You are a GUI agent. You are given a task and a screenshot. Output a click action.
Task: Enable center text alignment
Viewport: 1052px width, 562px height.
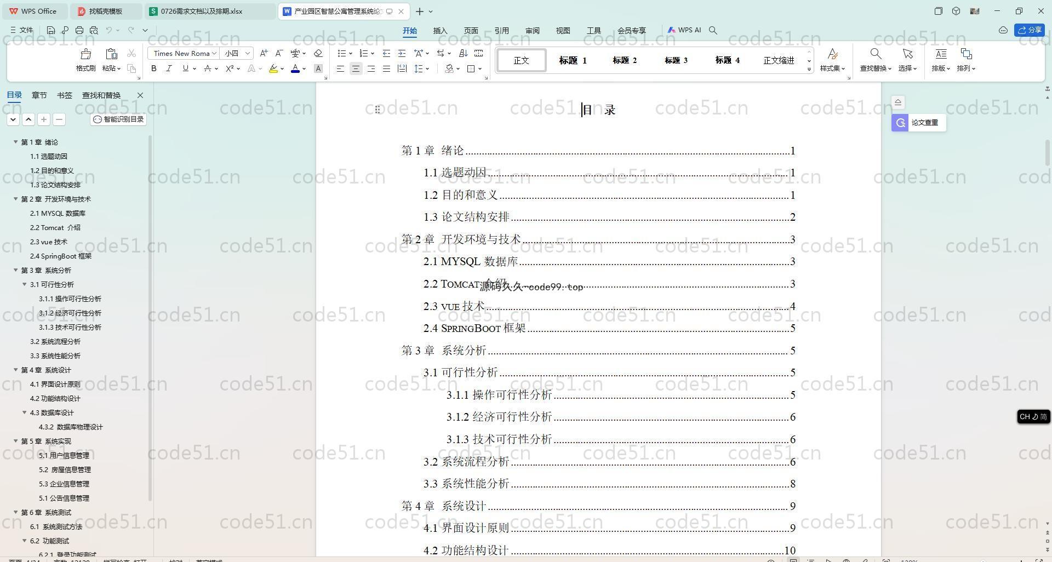point(356,68)
